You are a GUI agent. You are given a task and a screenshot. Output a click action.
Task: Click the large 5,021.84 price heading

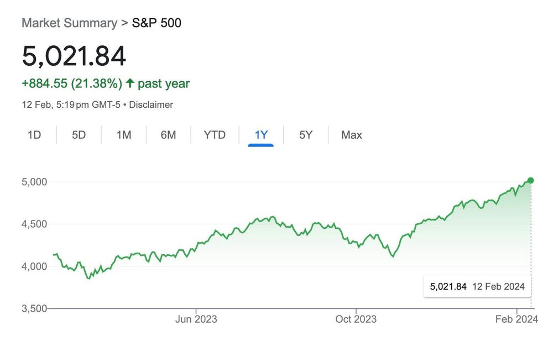pyautogui.click(x=74, y=55)
